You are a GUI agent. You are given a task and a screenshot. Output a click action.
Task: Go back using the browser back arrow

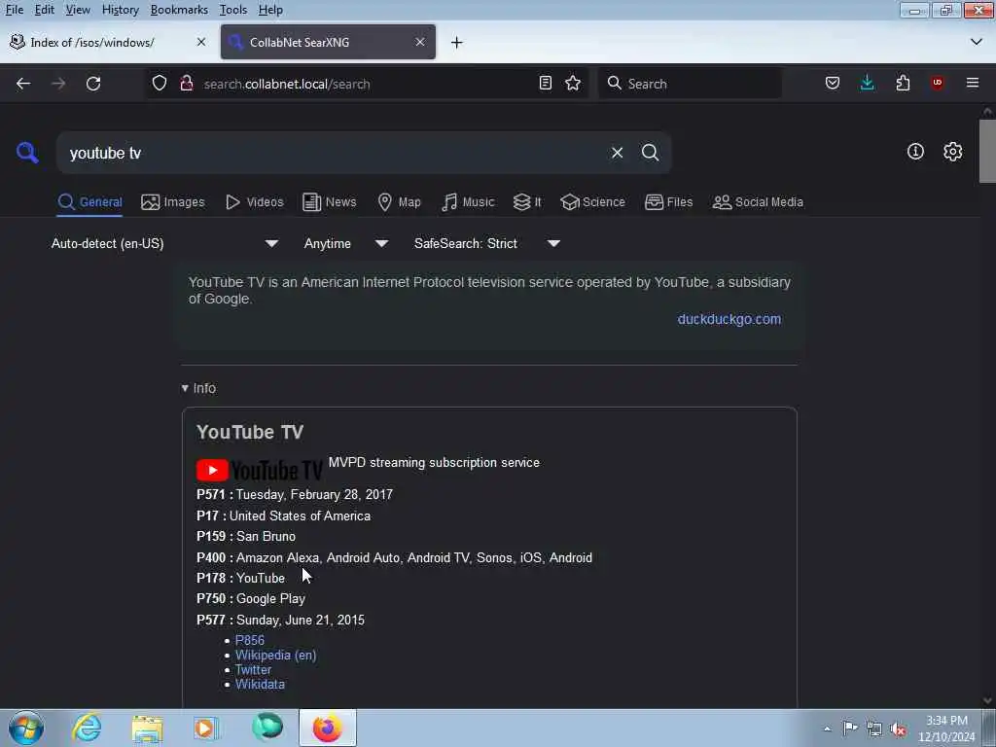click(x=23, y=84)
